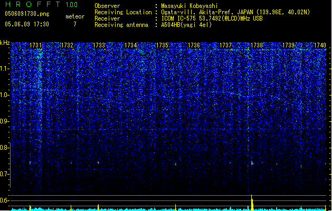Click the 1731 time label
Image resolution: width=332 pixels, height=211 pixels.
pos(35,45)
